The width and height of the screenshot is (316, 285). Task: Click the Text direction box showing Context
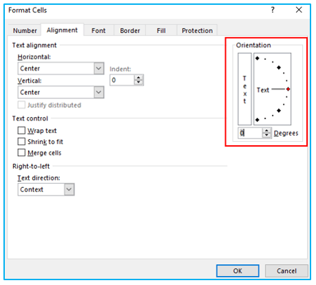pos(46,189)
